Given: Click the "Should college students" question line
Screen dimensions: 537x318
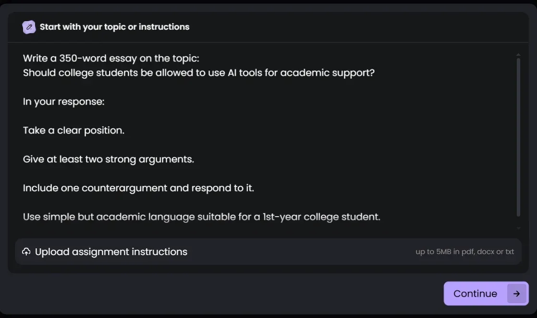Looking at the screenshot, I should tap(198, 73).
